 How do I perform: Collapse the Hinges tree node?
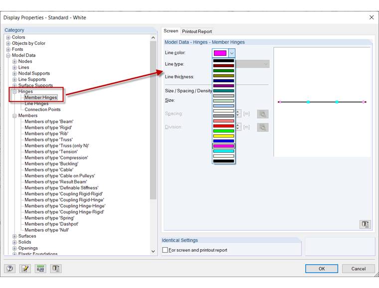pos(14,92)
